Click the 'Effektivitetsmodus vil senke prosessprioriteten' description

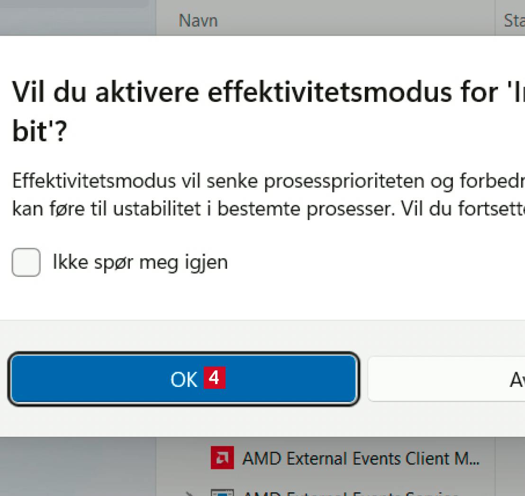click(x=265, y=182)
